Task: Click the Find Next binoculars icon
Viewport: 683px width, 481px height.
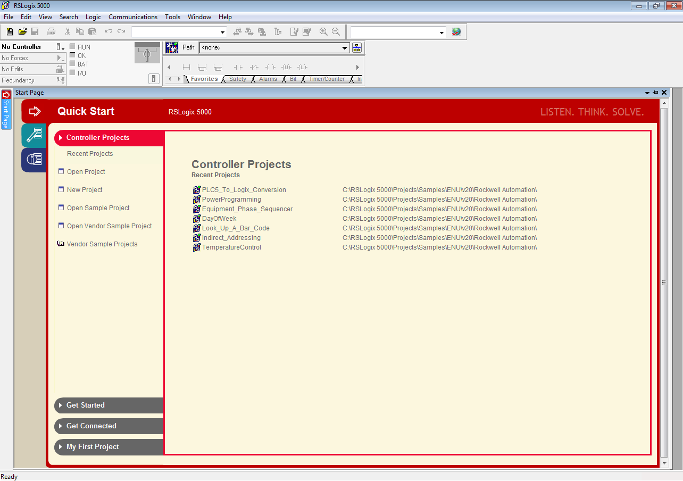Action: 249,32
